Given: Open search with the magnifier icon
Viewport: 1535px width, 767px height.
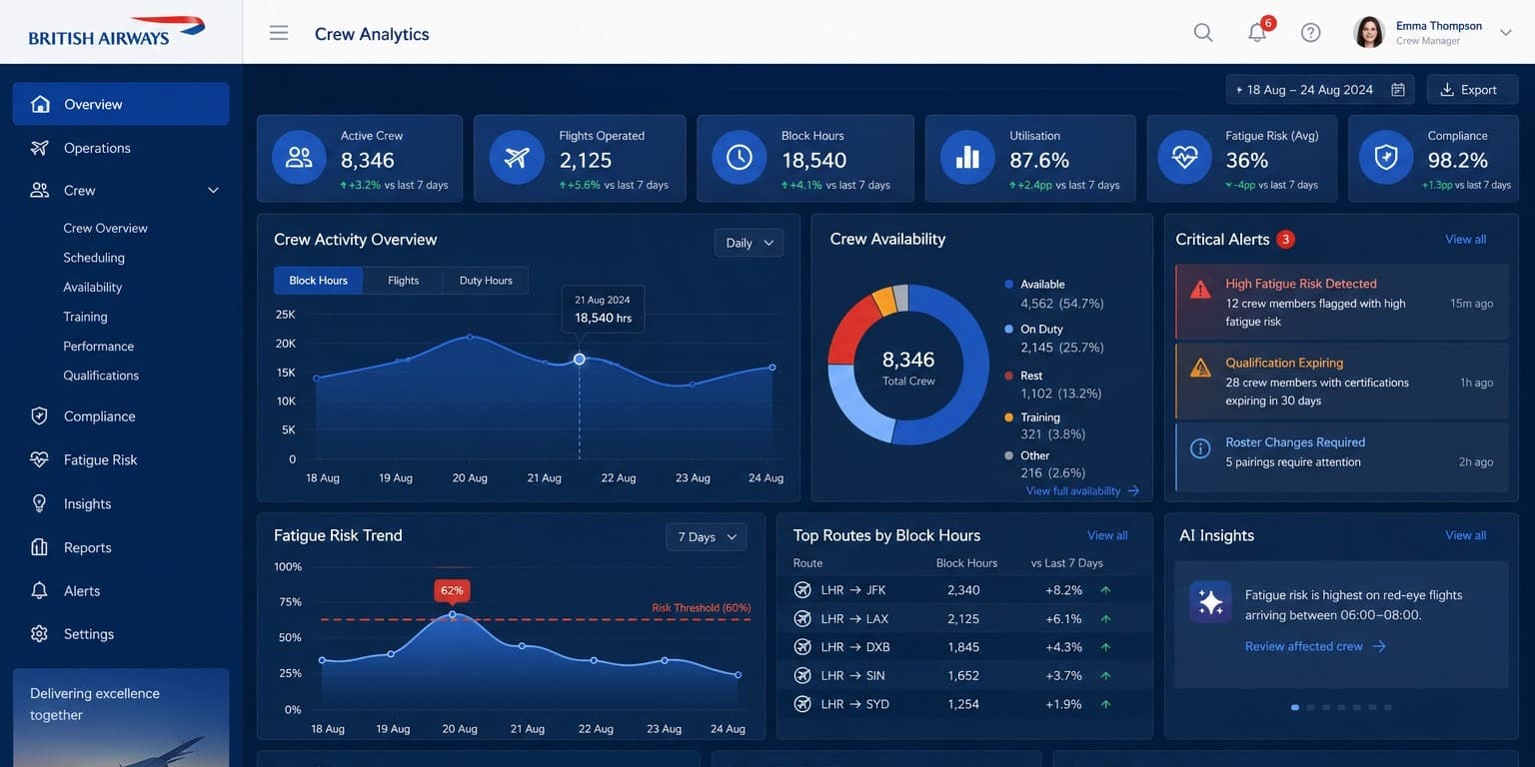Looking at the screenshot, I should [x=1203, y=33].
